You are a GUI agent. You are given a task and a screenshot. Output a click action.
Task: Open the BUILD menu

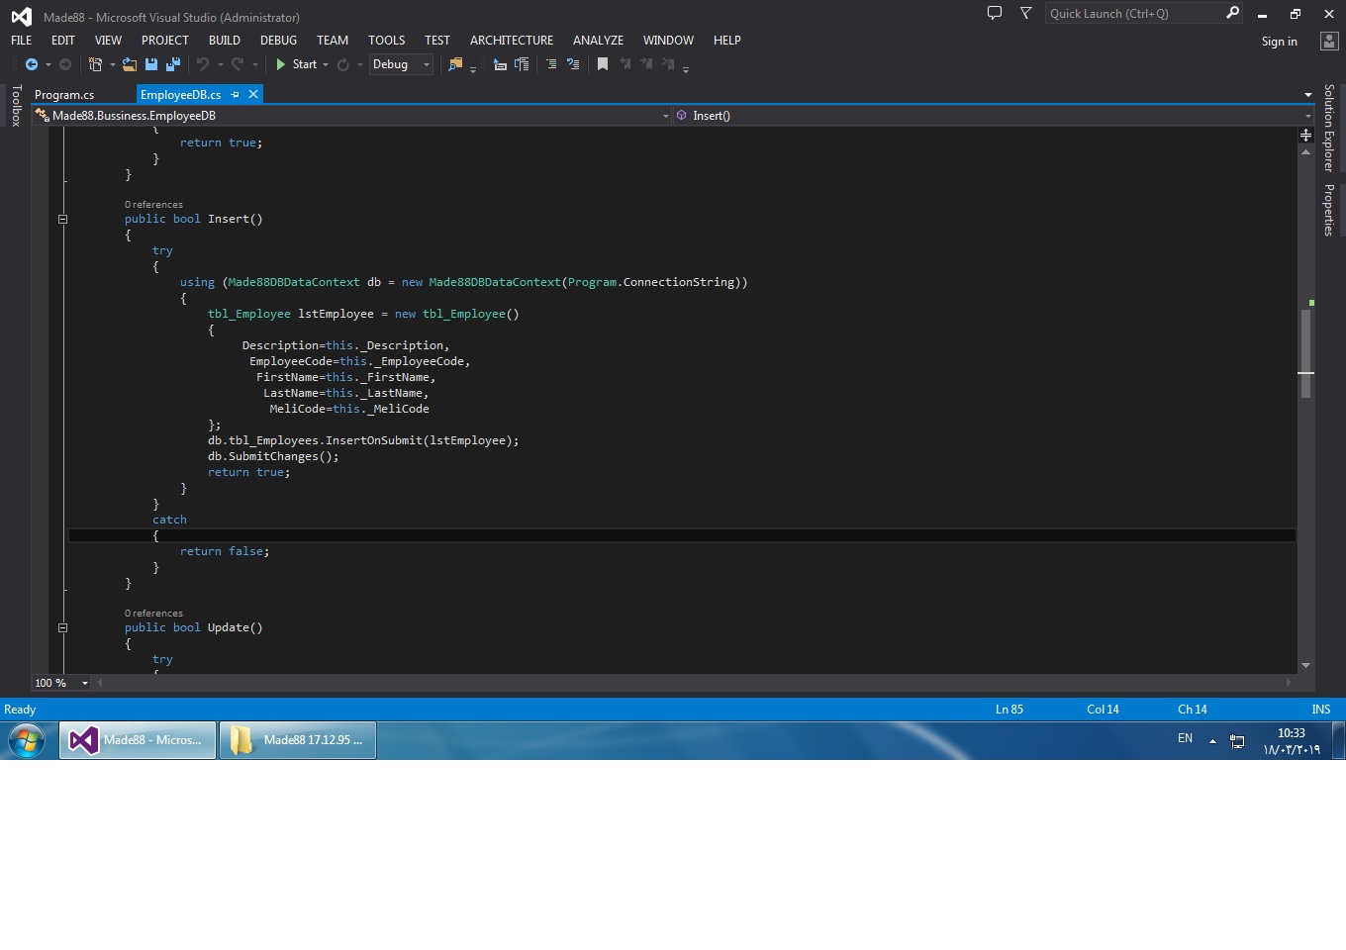coord(224,41)
